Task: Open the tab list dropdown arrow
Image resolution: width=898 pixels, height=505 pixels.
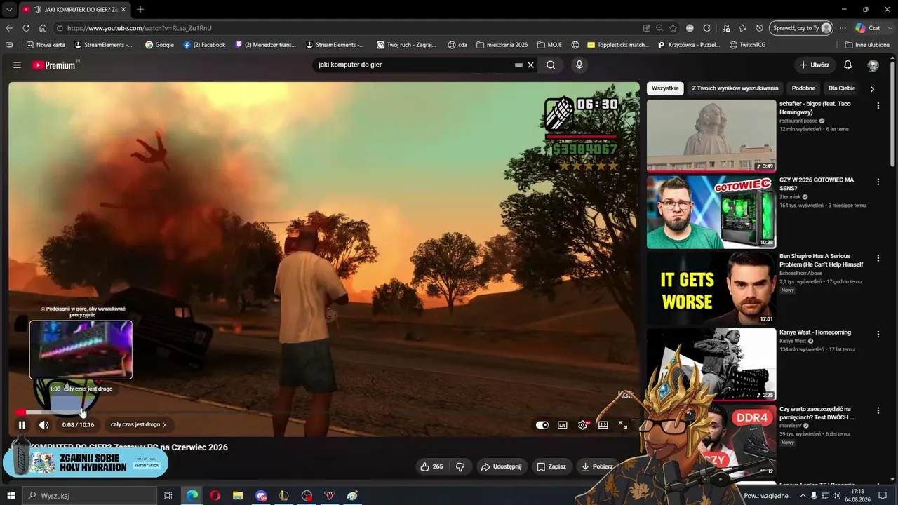Action: (9, 10)
